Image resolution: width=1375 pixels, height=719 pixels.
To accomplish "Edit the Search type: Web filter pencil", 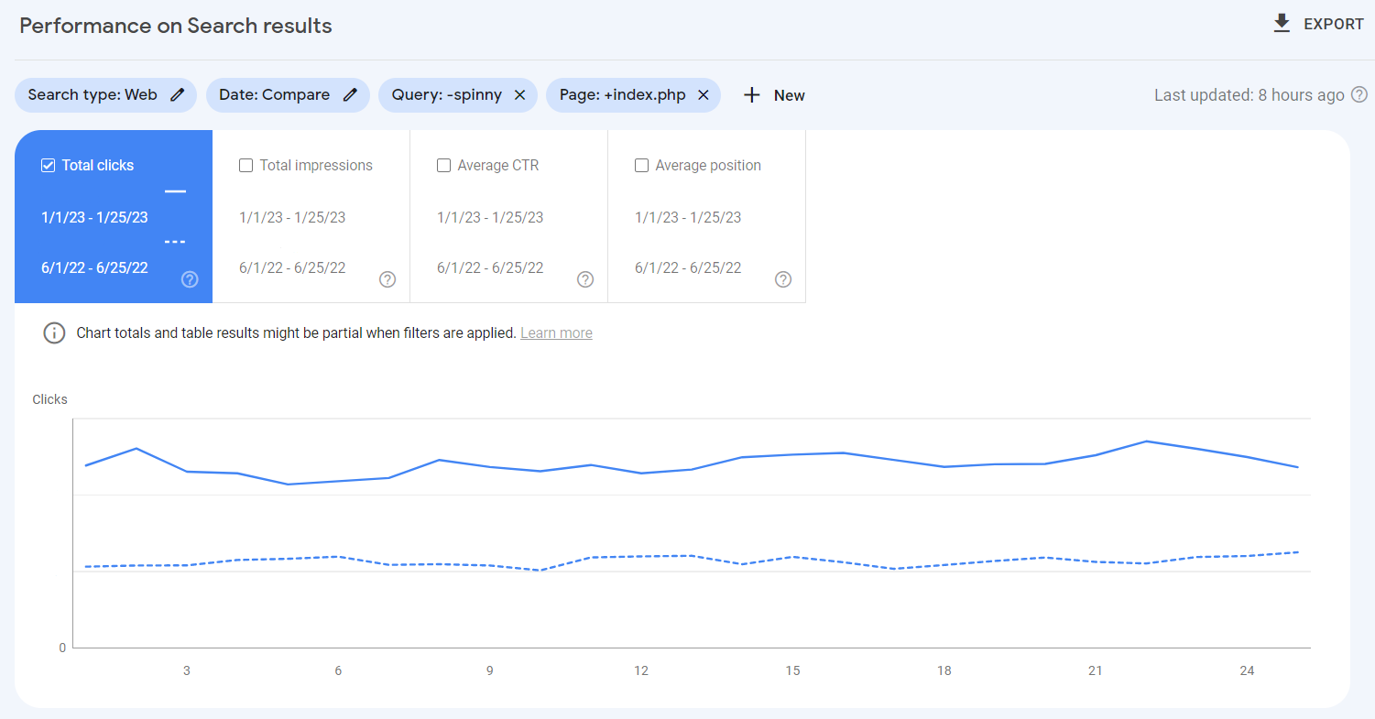I will coord(178,95).
